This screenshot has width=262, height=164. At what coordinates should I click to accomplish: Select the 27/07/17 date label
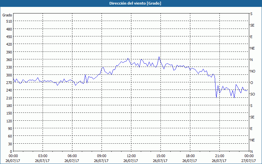tap(249, 161)
